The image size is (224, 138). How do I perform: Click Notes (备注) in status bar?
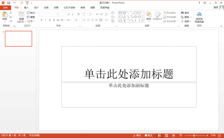click(137, 135)
